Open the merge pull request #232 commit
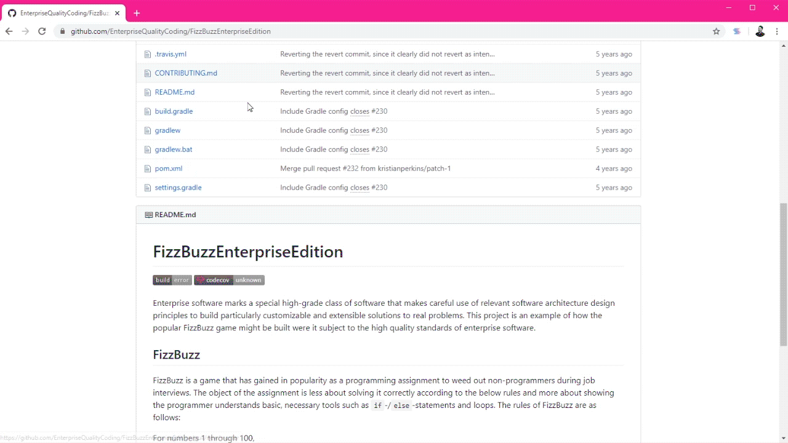This screenshot has width=788, height=443. coord(365,169)
